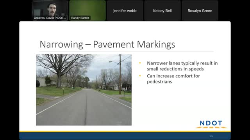Select Rosalyn Green's participant tile
Image resolution: width=250 pixels, height=140 pixels.
pyautogui.click(x=200, y=10)
